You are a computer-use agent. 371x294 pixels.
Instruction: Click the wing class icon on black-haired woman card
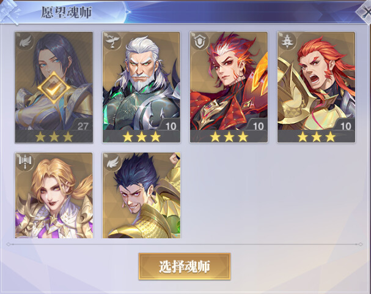point(25,42)
